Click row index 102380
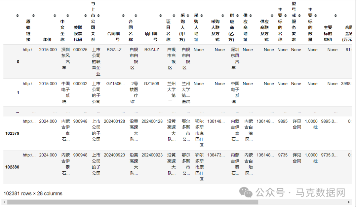Image resolution: width=357 pixels, height=207 pixels. coord(12,167)
